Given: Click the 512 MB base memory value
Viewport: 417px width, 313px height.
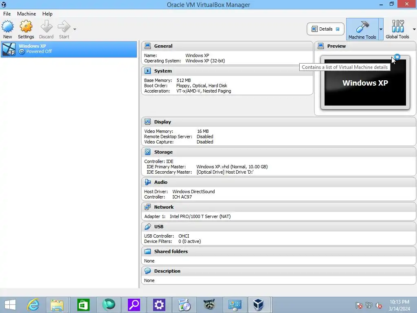Looking at the screenshot, I should (184, 80).
